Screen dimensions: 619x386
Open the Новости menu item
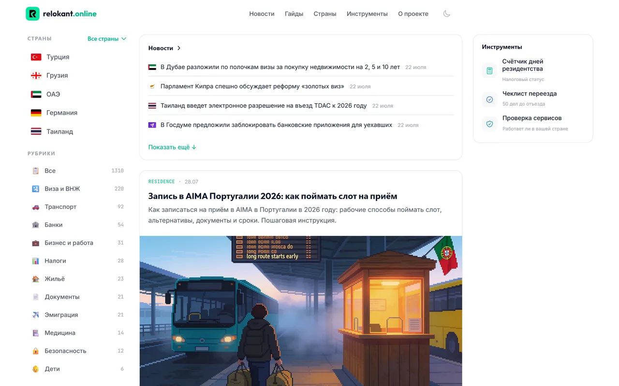pyautogui.click(x=262, y=14)
